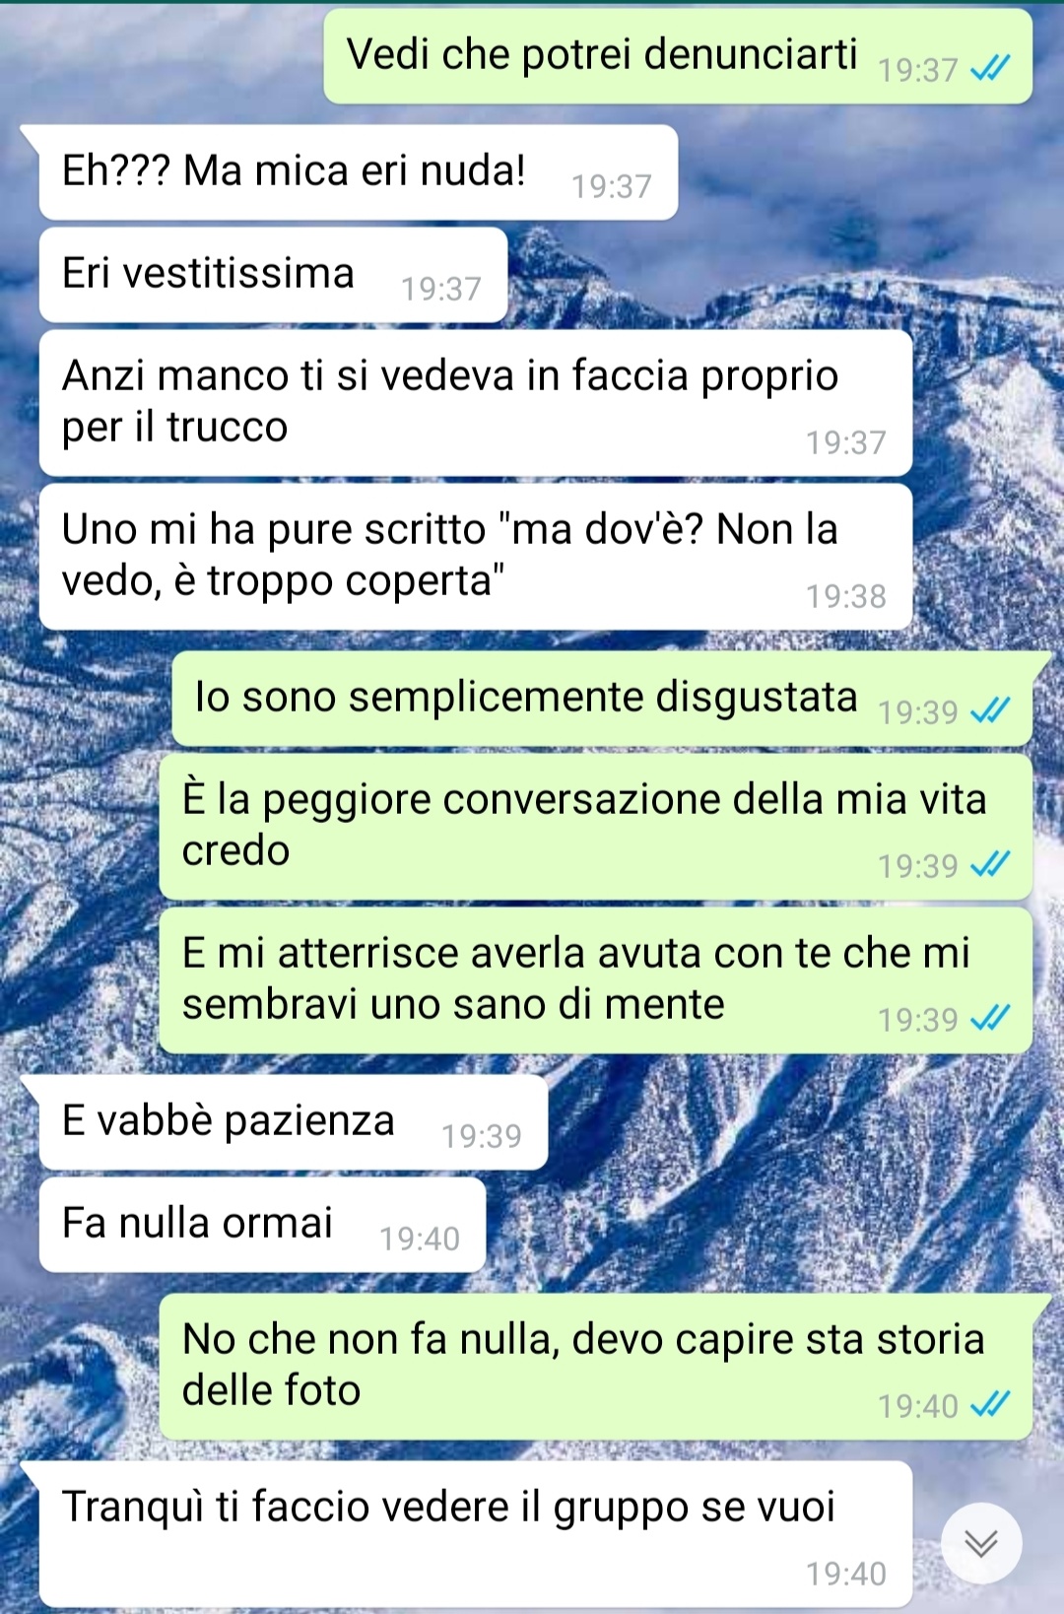
Task: Select the 'E vabbè pazienza' message
Action: (x=293, y=1122)
